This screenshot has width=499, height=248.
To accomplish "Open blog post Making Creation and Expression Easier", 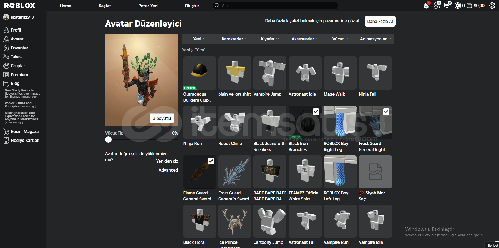I will 21,117.
